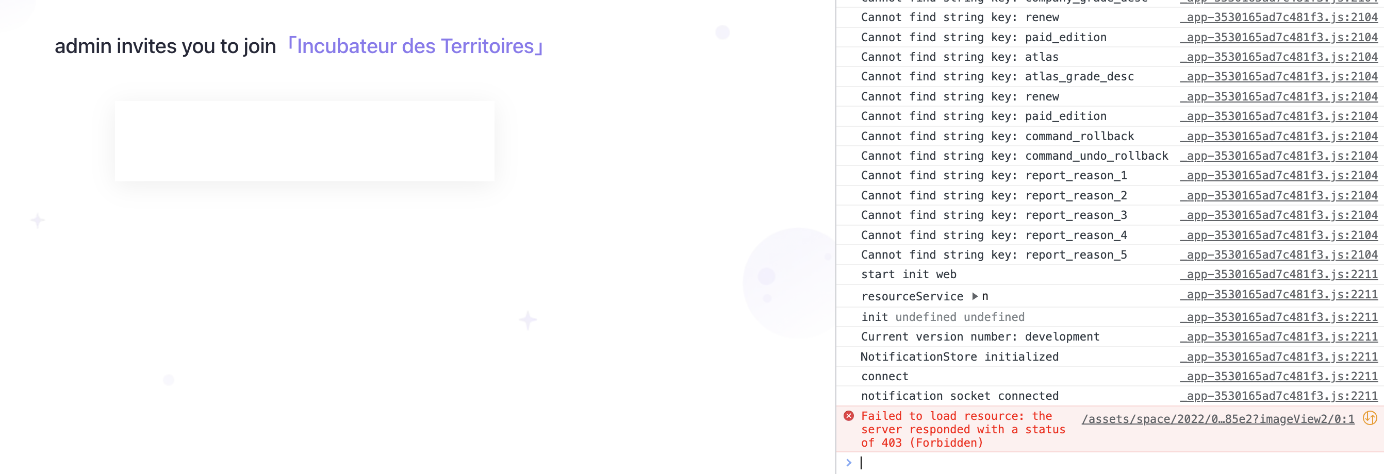Screen dimensions: 1384x474
Task: Open source link beside 'notification socket connected'
Action: coord(1279,396)
